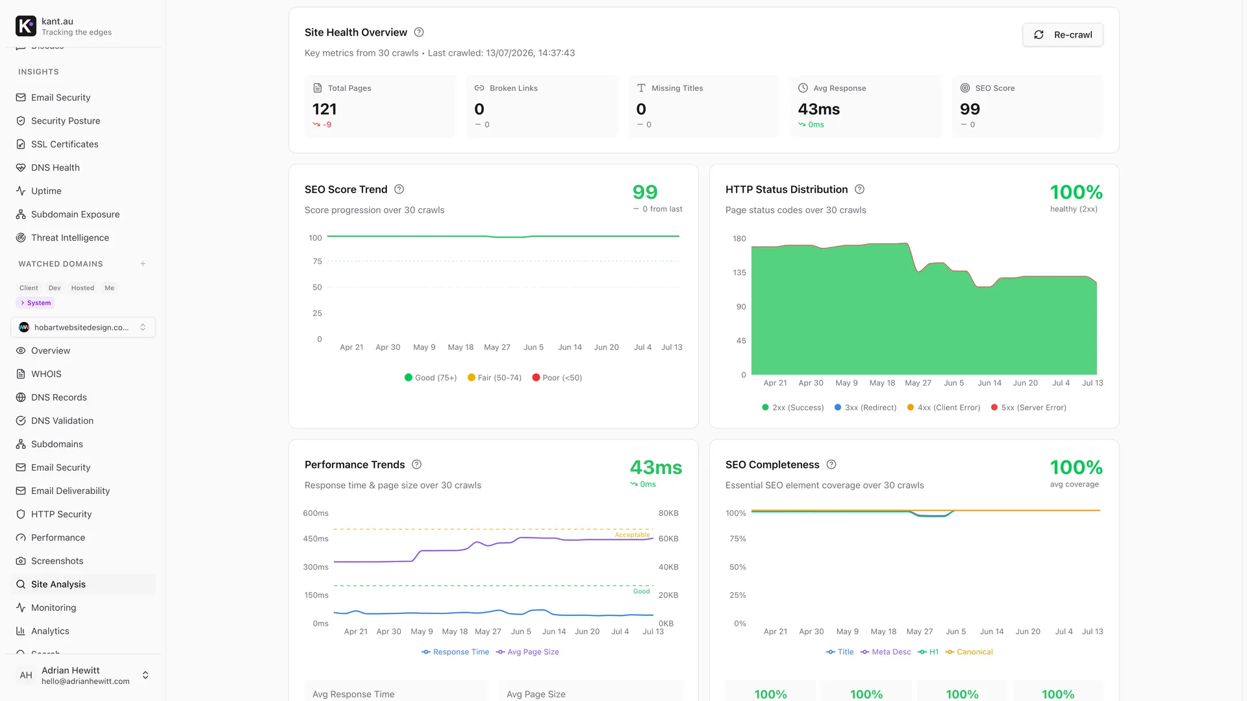Expand the Adrian Hewitt account menu

(x=83, y=675)
